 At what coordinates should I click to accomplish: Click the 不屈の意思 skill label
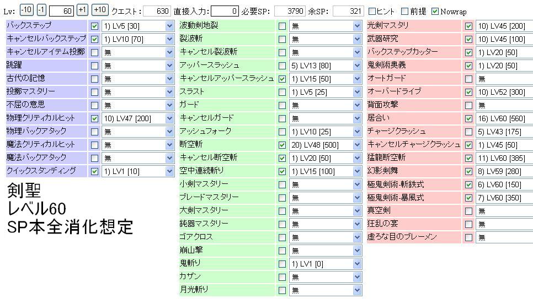pyautogui.click(x=26, y=105)
